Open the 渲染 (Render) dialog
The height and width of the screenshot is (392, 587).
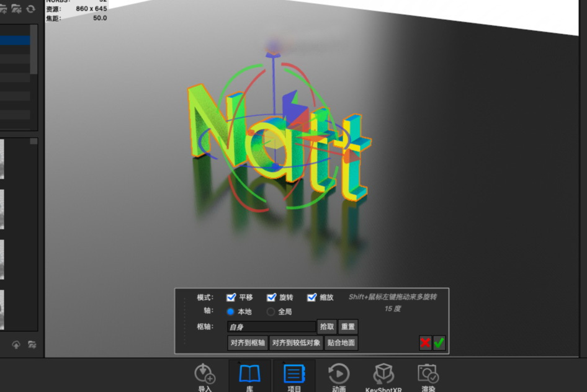[x=428, y=375]
